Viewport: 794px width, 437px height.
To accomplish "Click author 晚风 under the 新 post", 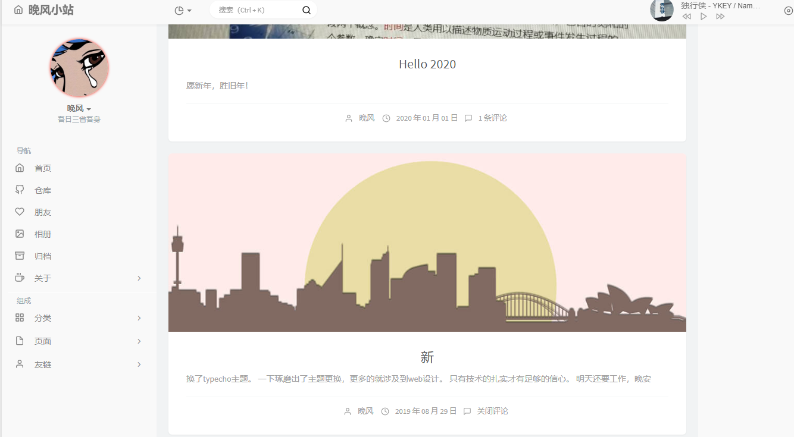I will coord(365,411).
